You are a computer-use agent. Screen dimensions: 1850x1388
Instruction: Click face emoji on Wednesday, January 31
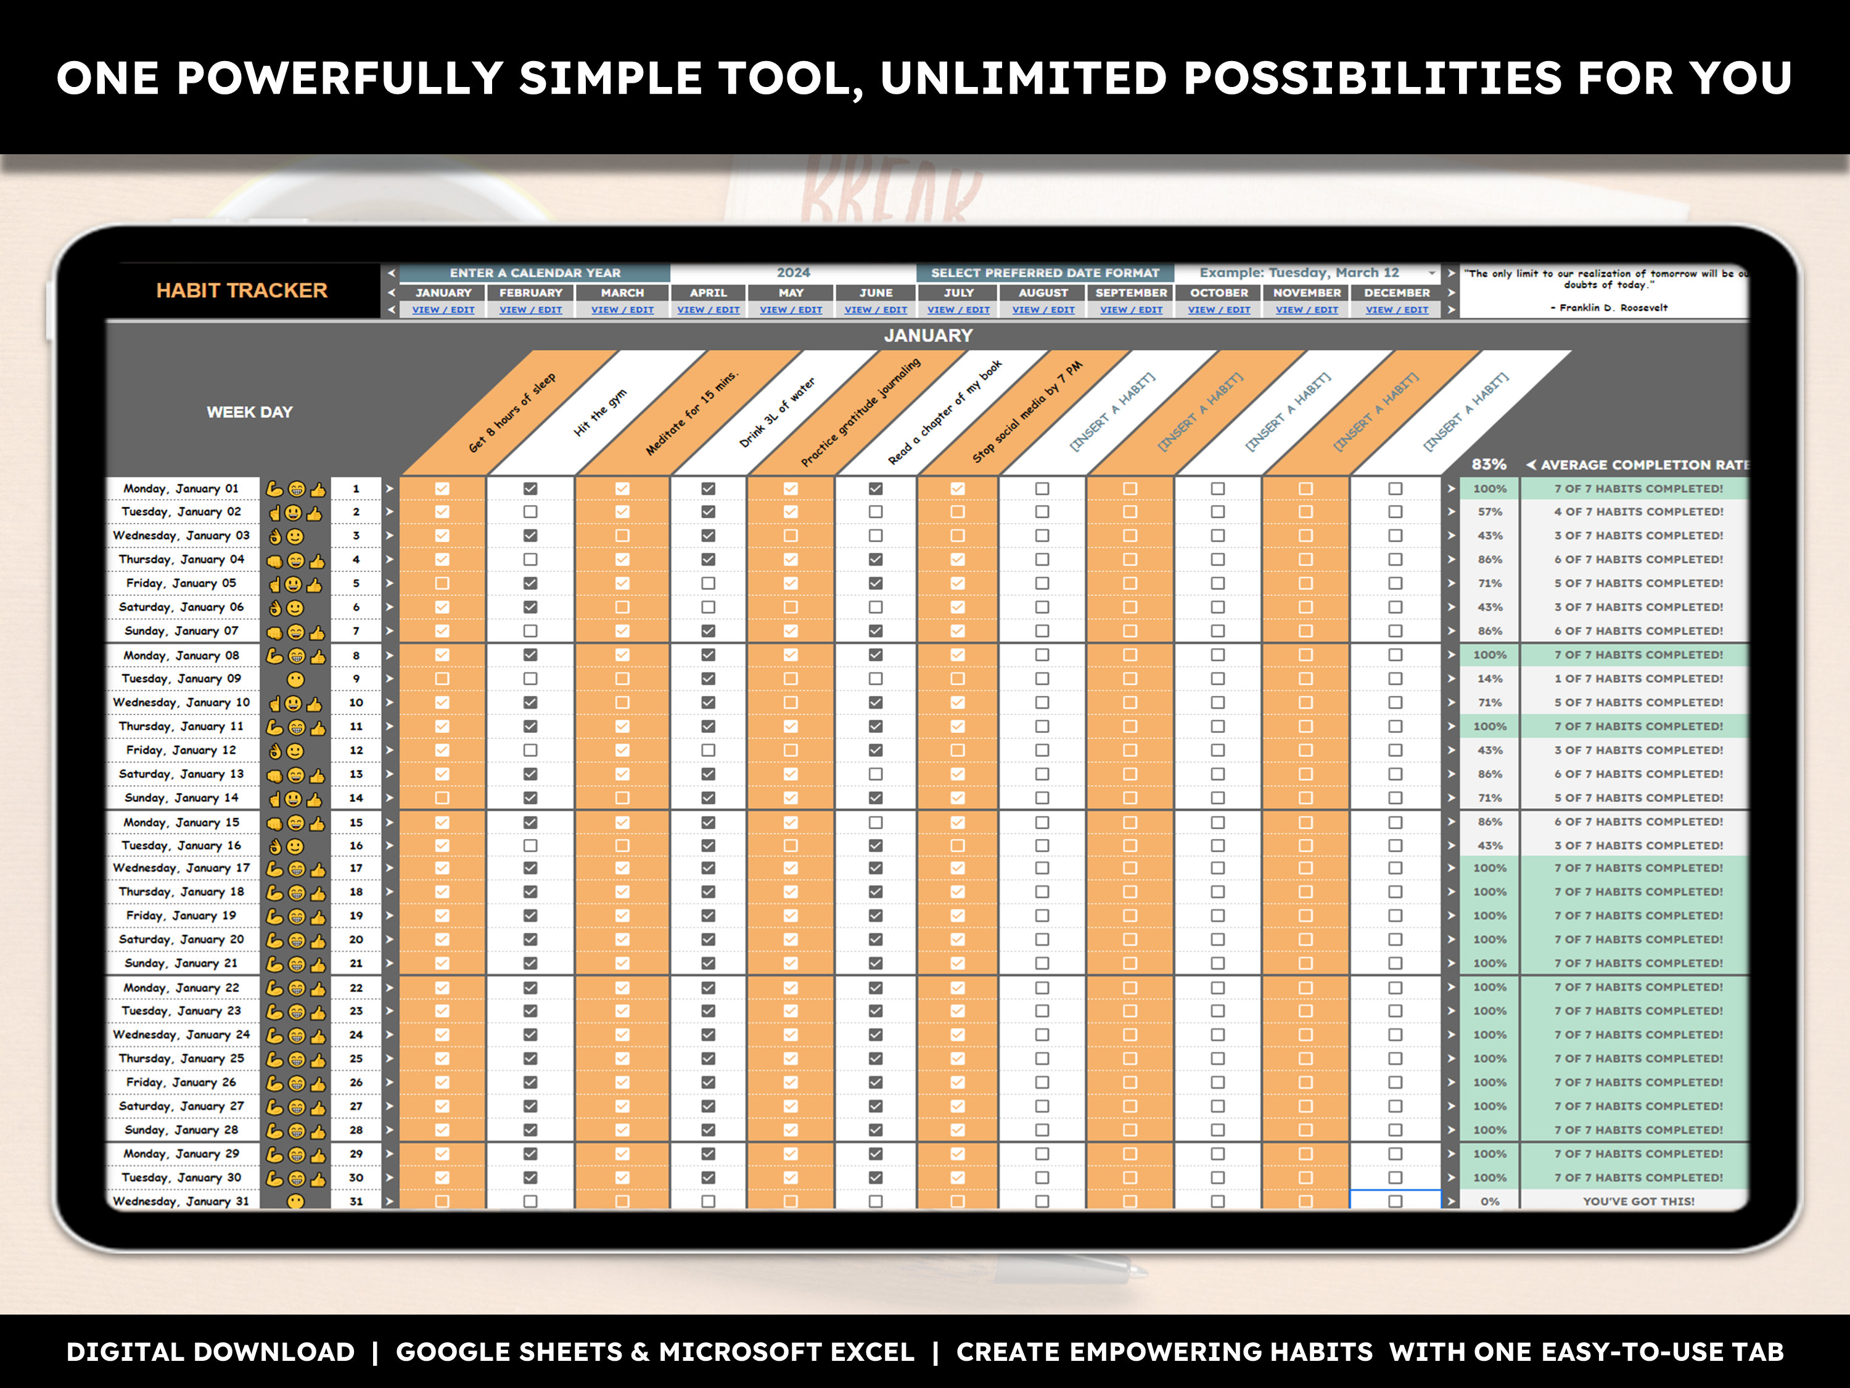(295, 1202)
